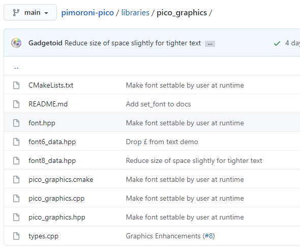
Task: Open the main branch selector dropdown
Action: point(30,12)
